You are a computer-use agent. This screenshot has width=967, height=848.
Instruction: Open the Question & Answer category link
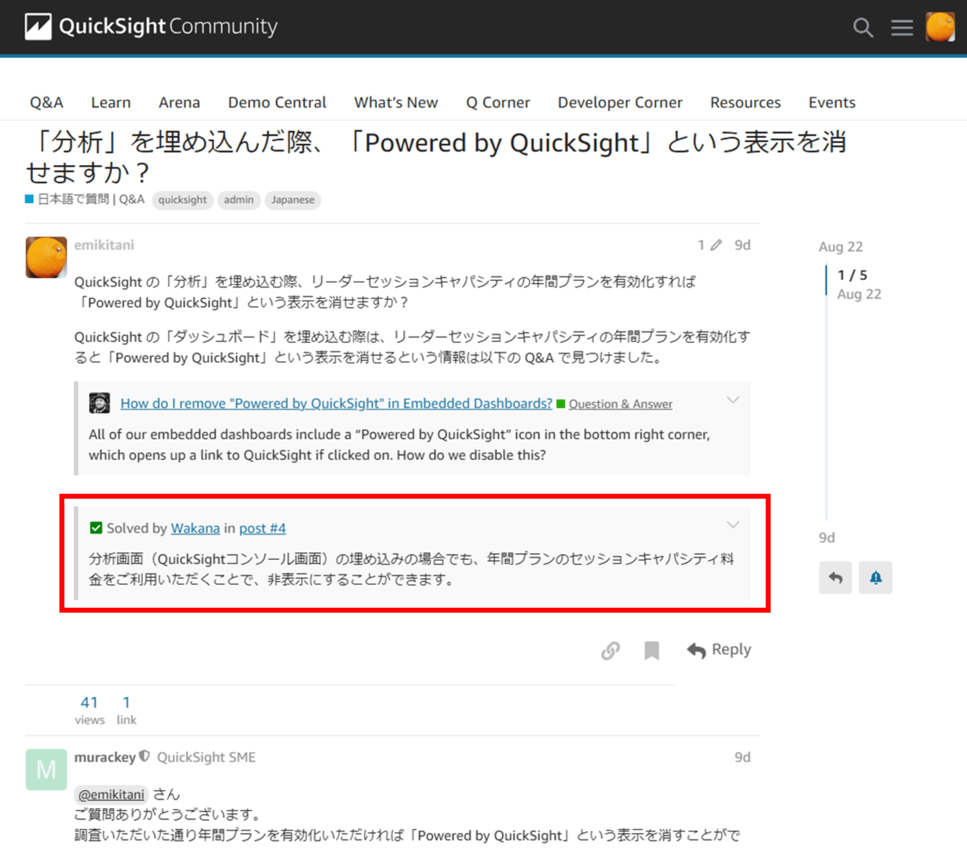click(620, 404)
